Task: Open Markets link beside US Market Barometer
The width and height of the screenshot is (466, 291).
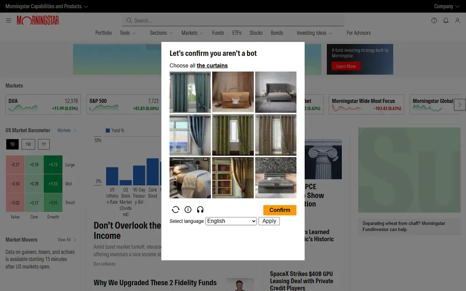Action: (67, 130)
